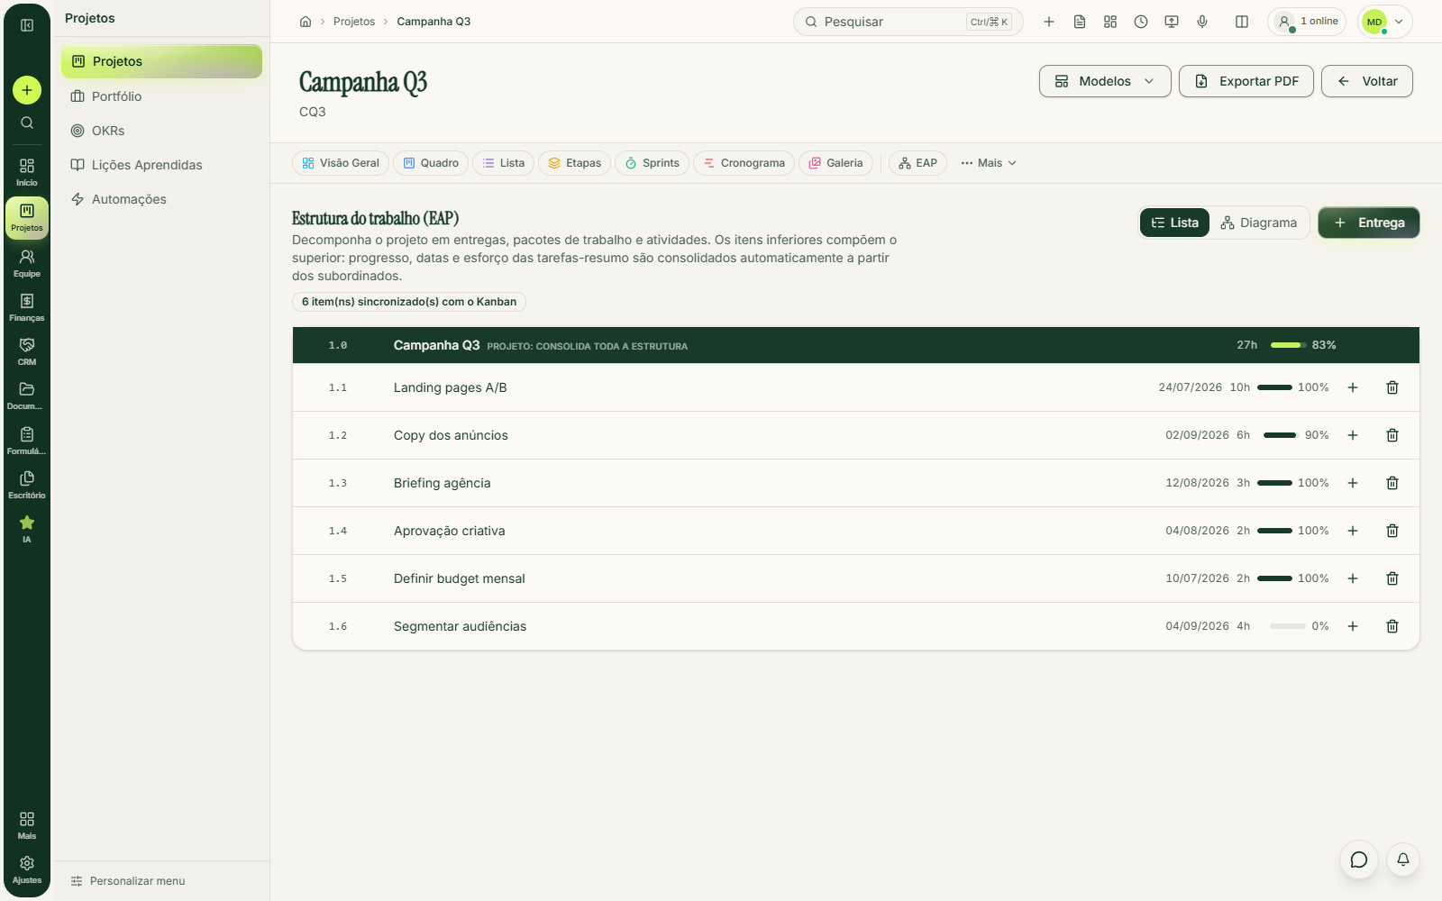Toggle the split panel layout icon
This screenshot has height=901, width=1442.
coord(1242,22)
